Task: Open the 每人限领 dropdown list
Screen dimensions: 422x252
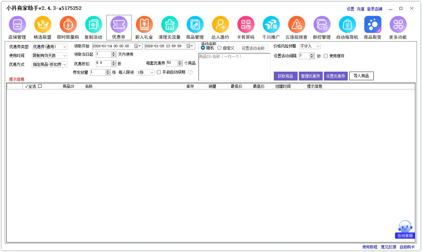Action: (146, 73)
